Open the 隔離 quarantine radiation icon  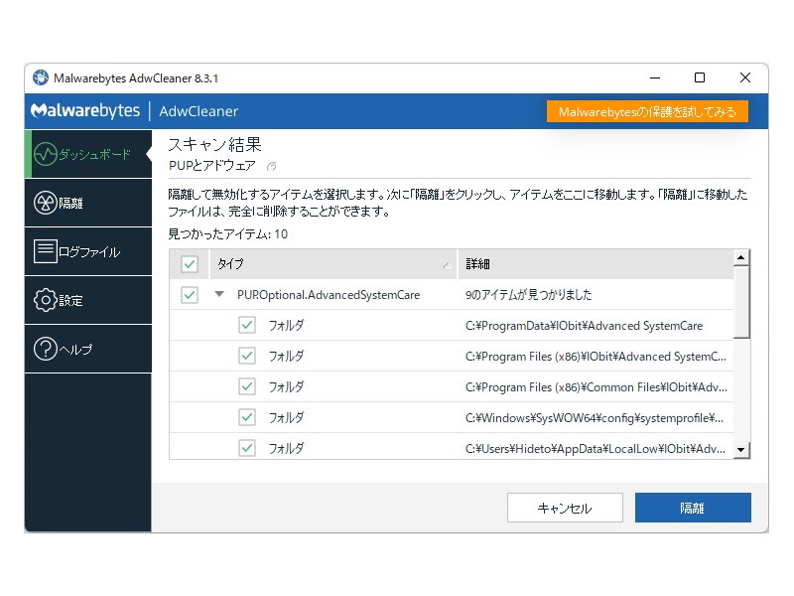pos(45,202)
